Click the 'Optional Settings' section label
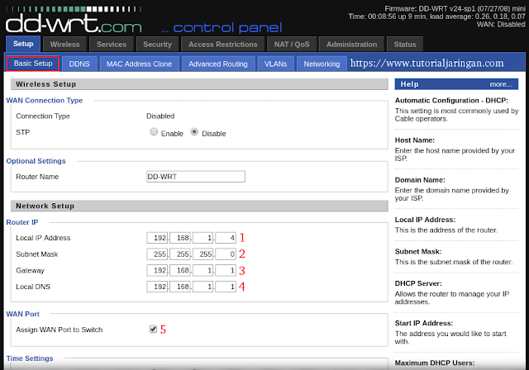Screen dimensions: 529x370 pos(36,161)
